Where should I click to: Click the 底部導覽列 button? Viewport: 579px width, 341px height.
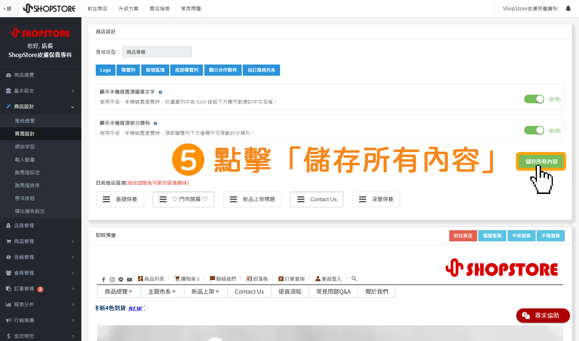point(187,70)
